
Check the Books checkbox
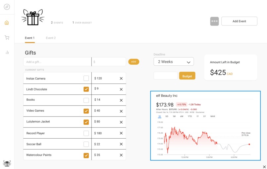[86, 100]
